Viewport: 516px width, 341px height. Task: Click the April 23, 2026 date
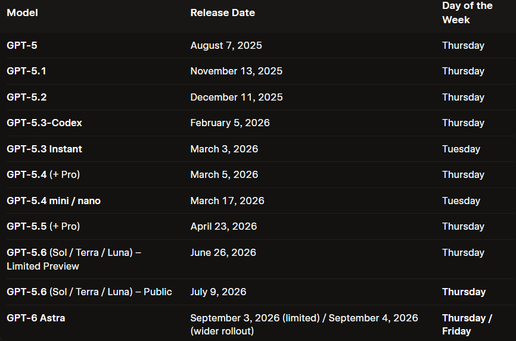223,227
